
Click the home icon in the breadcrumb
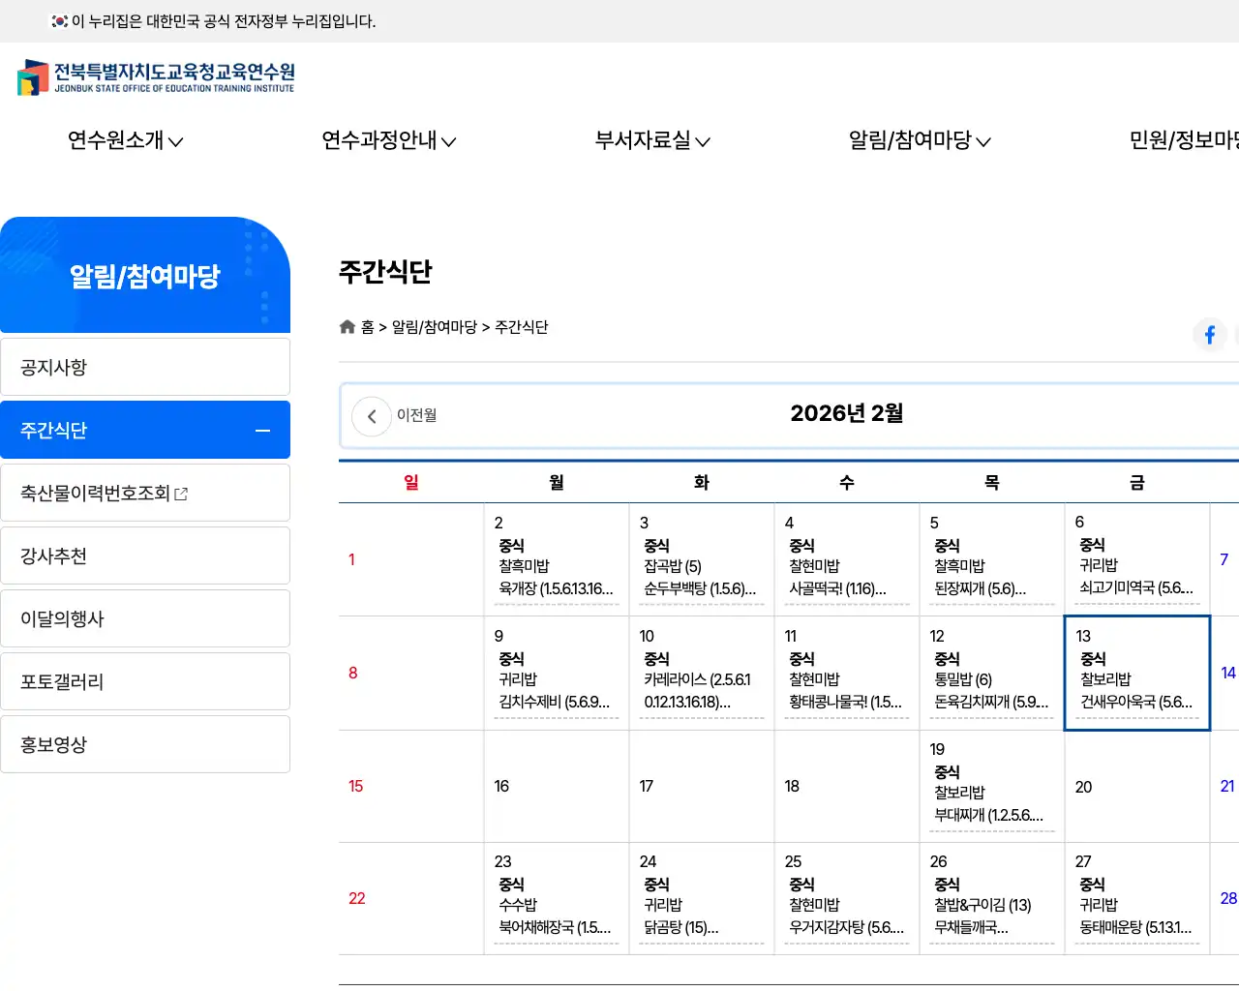click(x=347, y=326)
